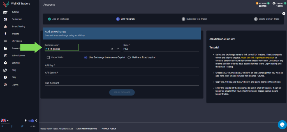Image resolution: width=287 pixels, height=132 pixels.
Task: Open the Facebook page icon
Action: (12, 126)
